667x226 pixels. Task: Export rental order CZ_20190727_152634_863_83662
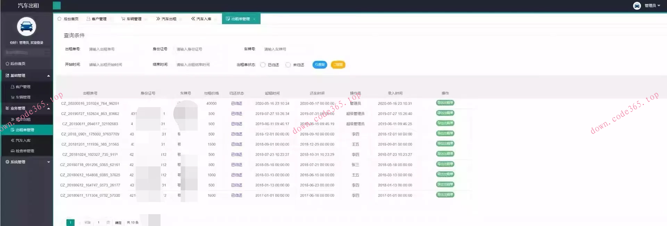tap(445, 113)
